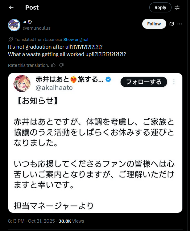The height and width of the screenshot is (231, 190).
Task: Open the post's three-dot more menu
Action: click(x=180, y=24)
